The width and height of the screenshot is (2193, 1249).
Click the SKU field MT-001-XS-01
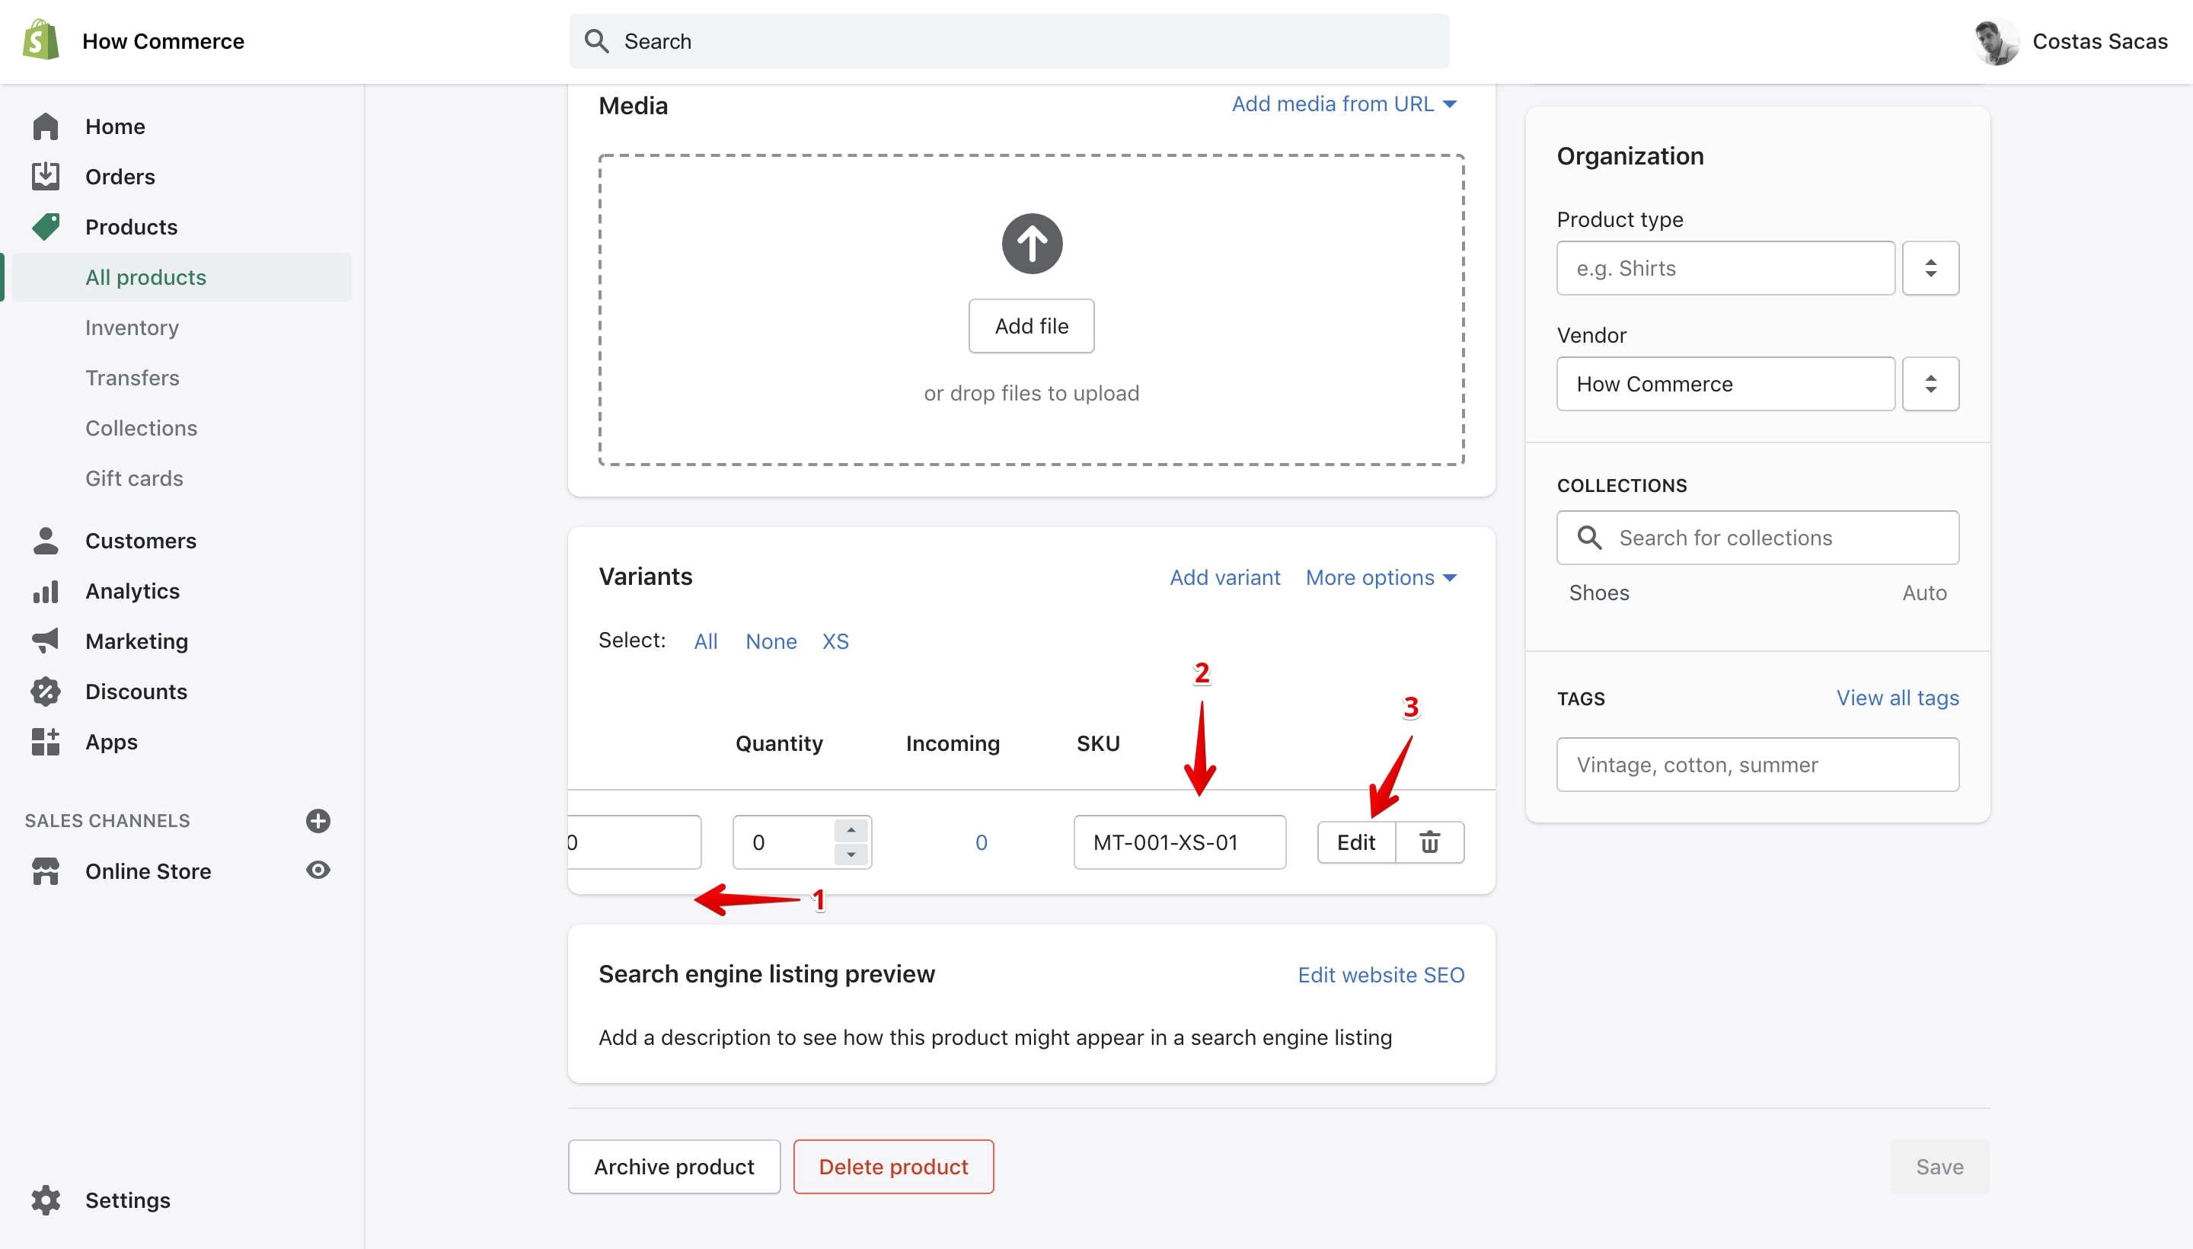coord(1179,842)
